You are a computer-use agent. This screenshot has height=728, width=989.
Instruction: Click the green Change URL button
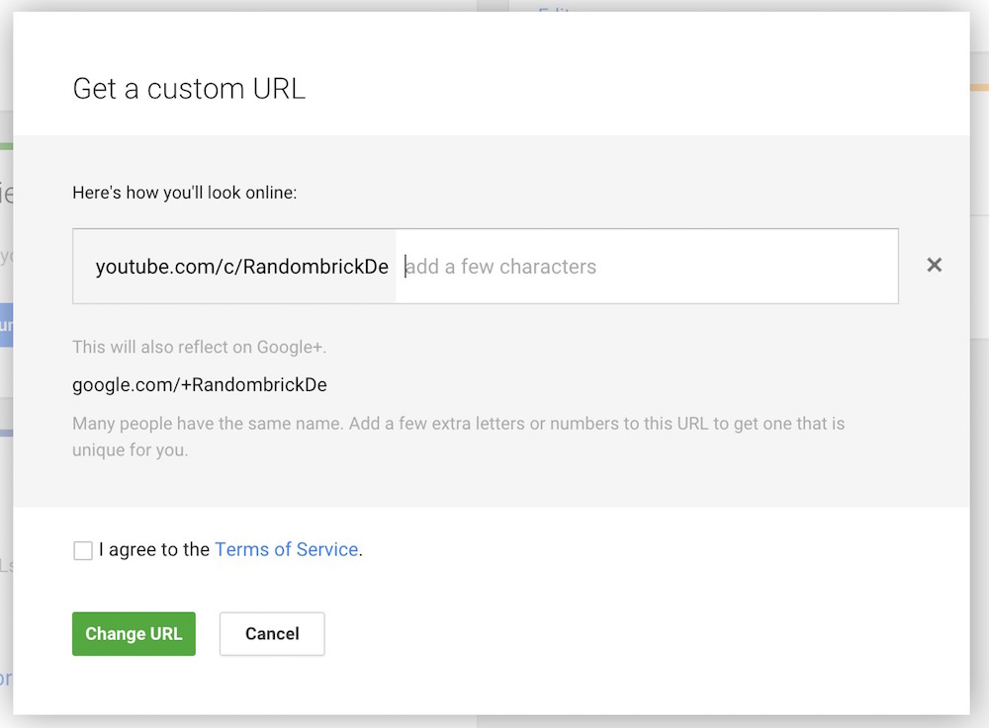pyautogui.click(x=134, y=633)
